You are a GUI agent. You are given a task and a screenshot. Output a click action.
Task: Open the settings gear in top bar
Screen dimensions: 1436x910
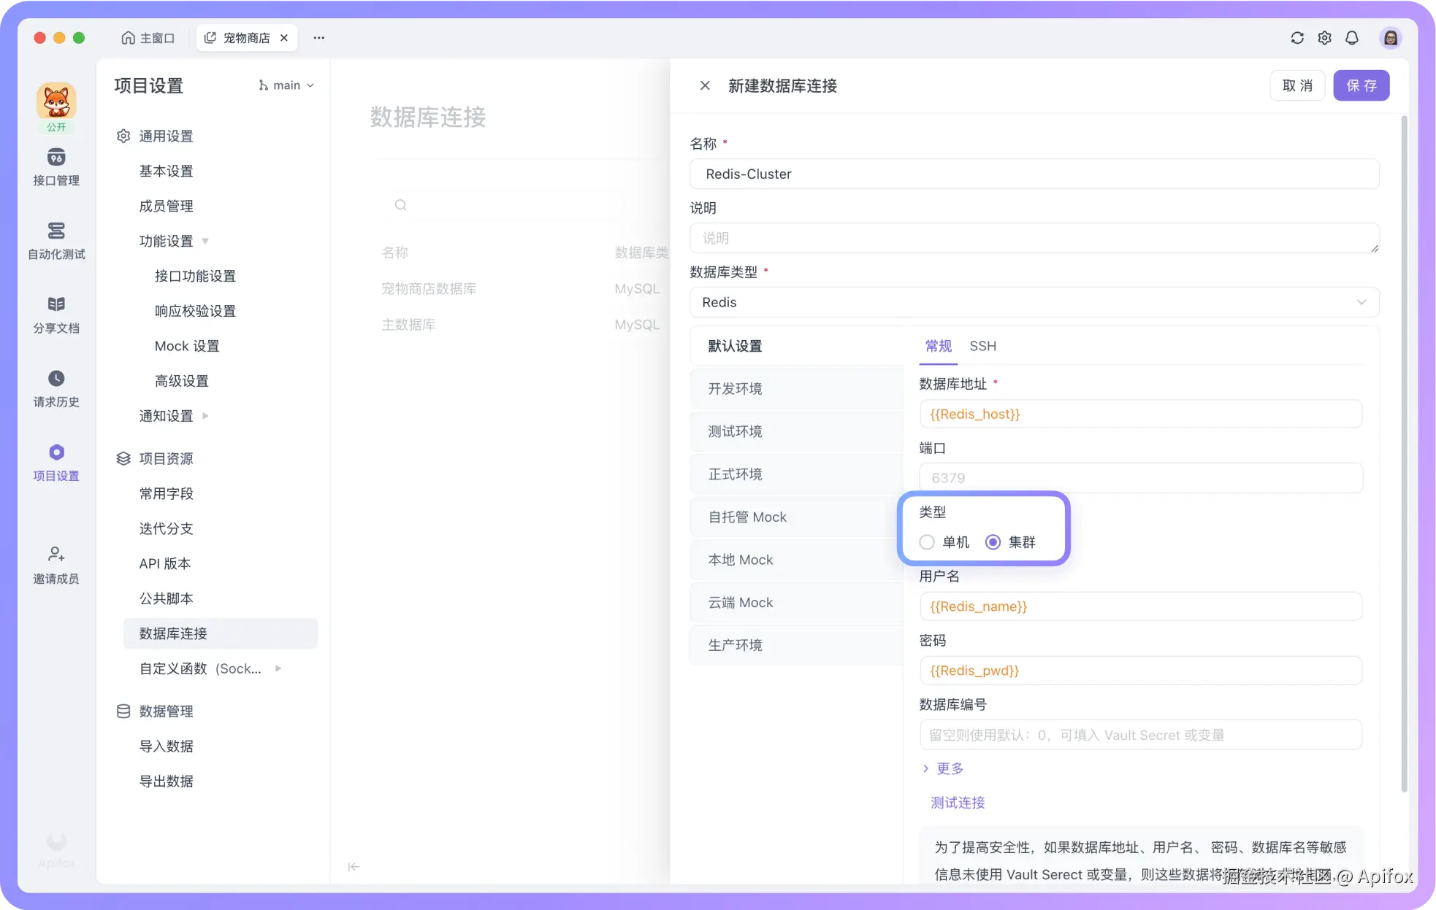1324,38
